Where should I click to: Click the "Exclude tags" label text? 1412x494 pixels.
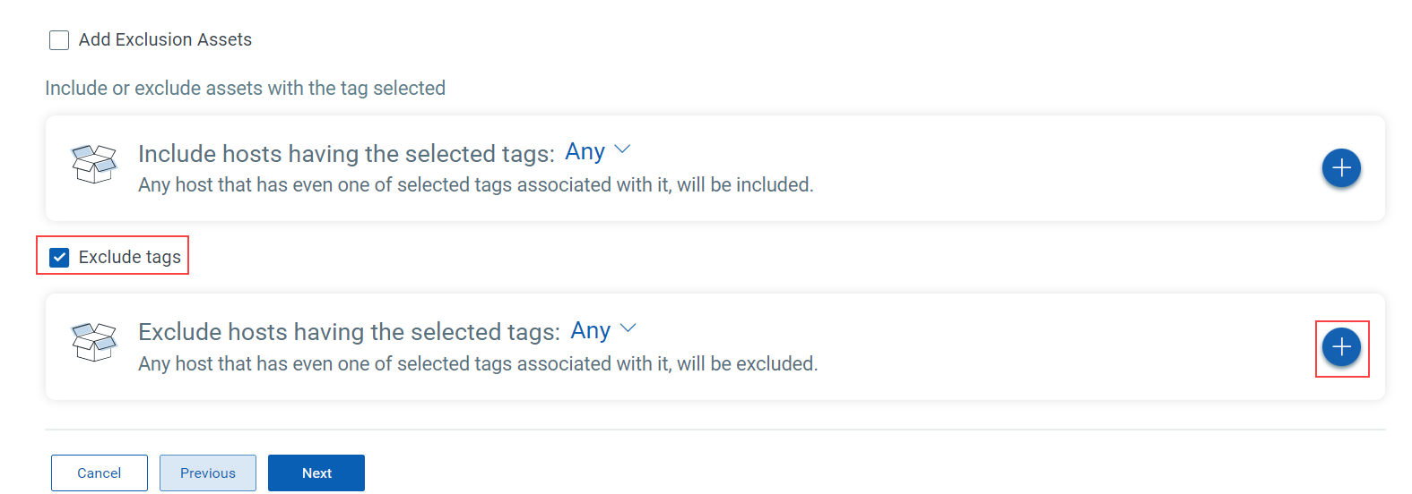[x=130, y=258]
